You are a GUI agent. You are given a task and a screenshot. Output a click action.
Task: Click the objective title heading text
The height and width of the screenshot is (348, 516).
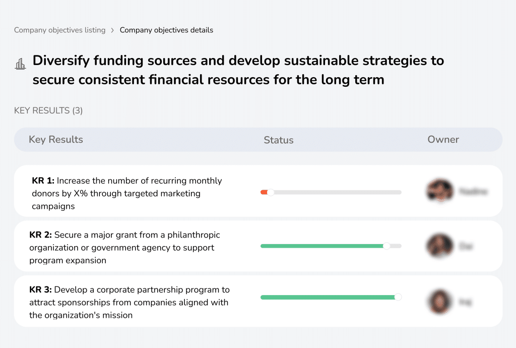point(237,70)
